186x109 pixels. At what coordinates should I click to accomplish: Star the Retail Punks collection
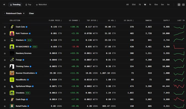(x=5, y=106)
